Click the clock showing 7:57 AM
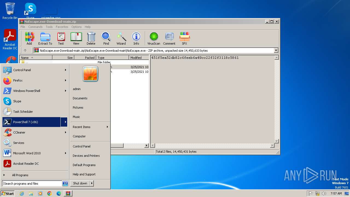This screenshot has width=350, height=197. click(336, 193)
